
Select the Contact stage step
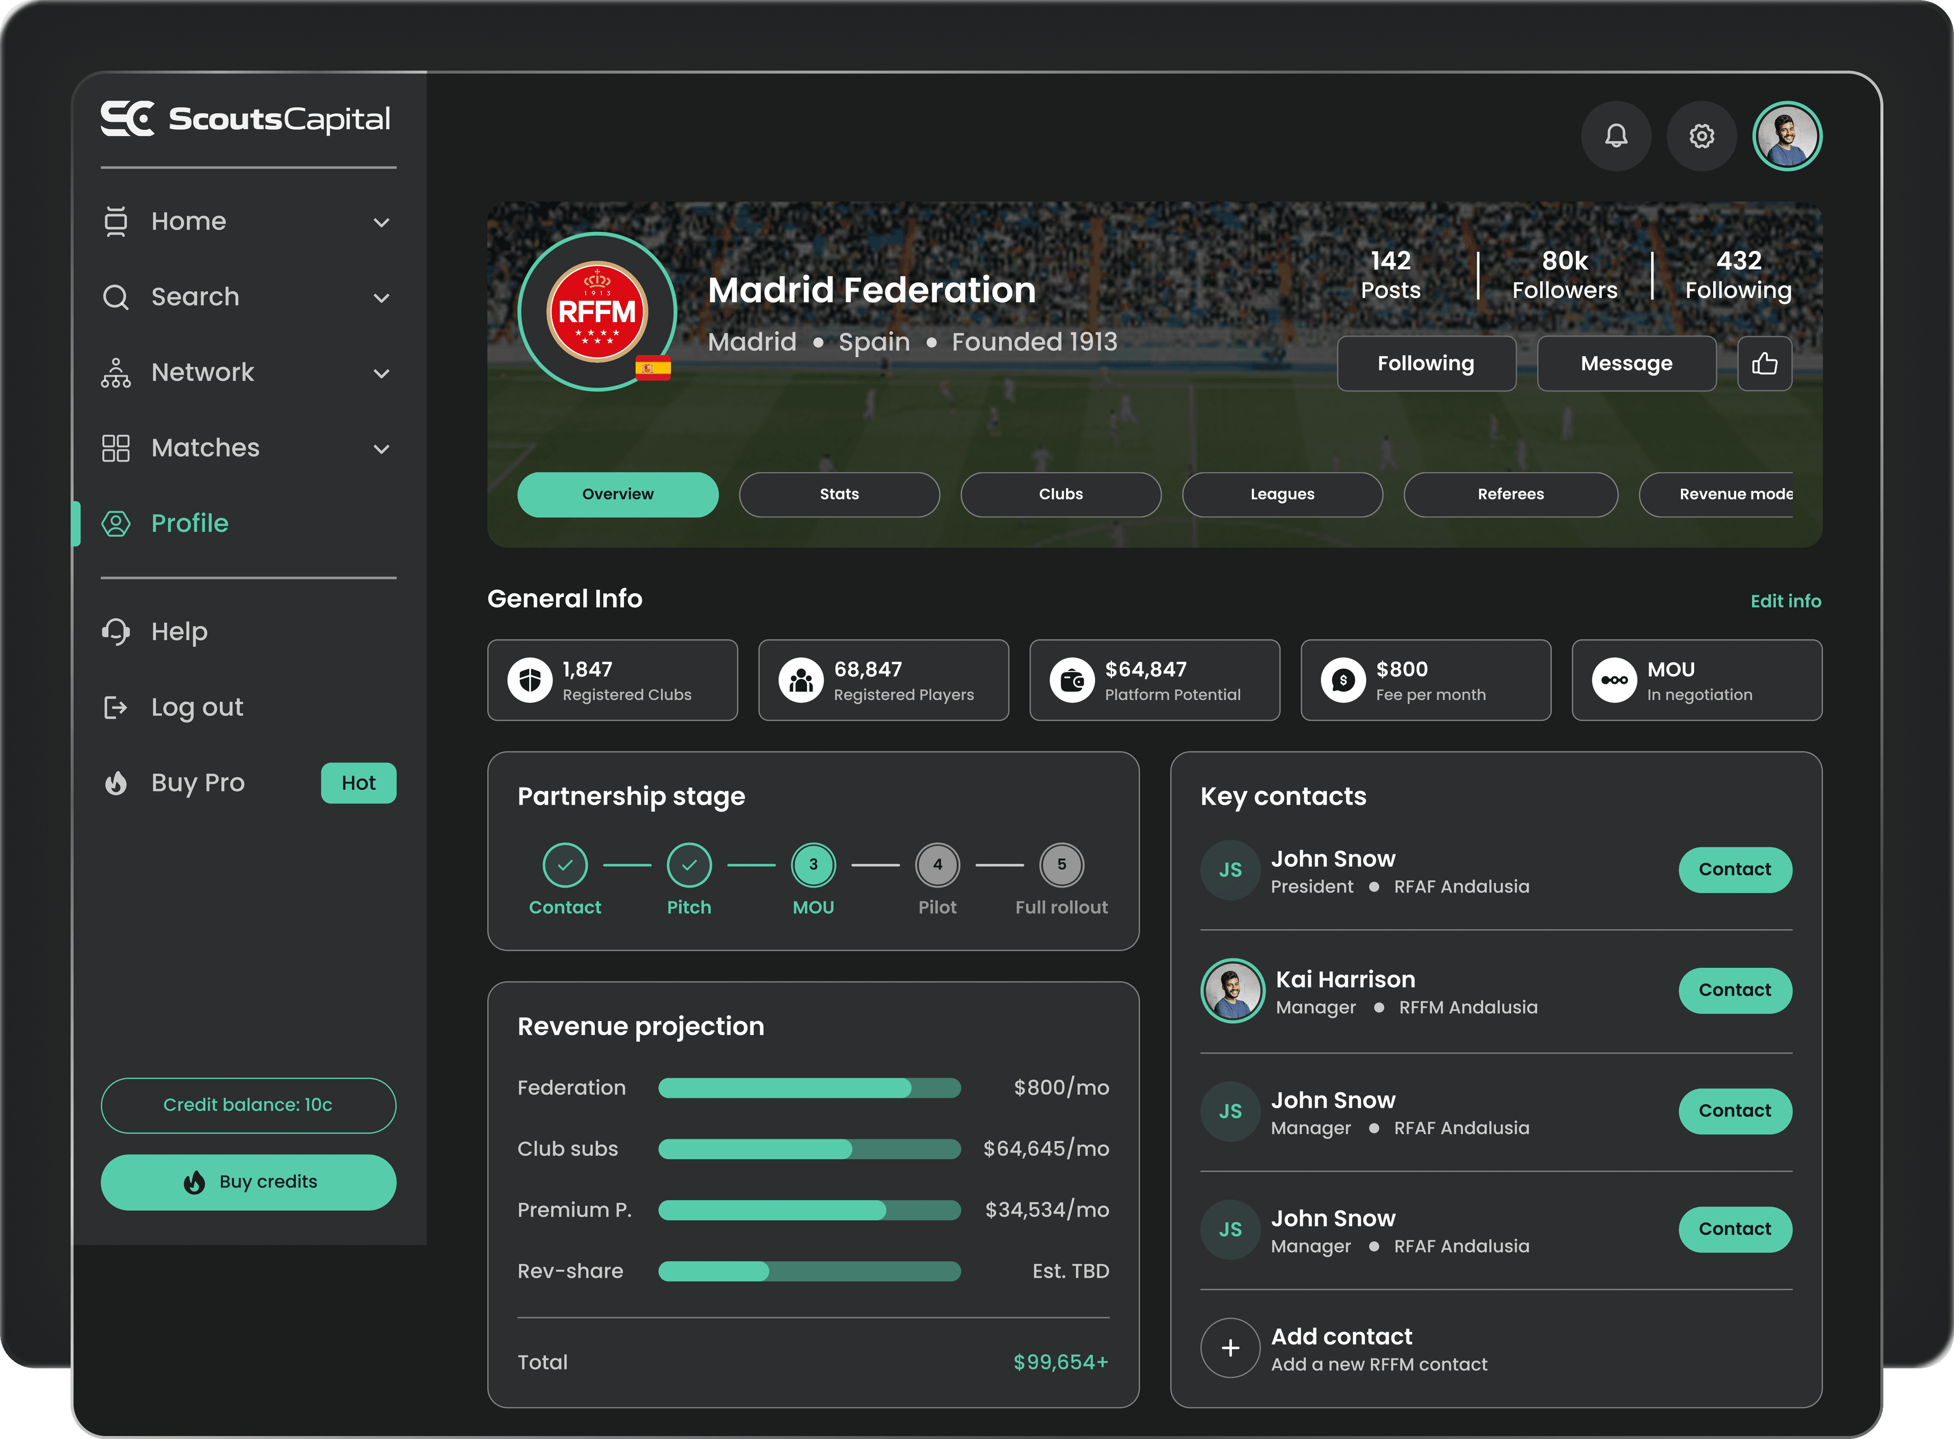tap(564, 865)
